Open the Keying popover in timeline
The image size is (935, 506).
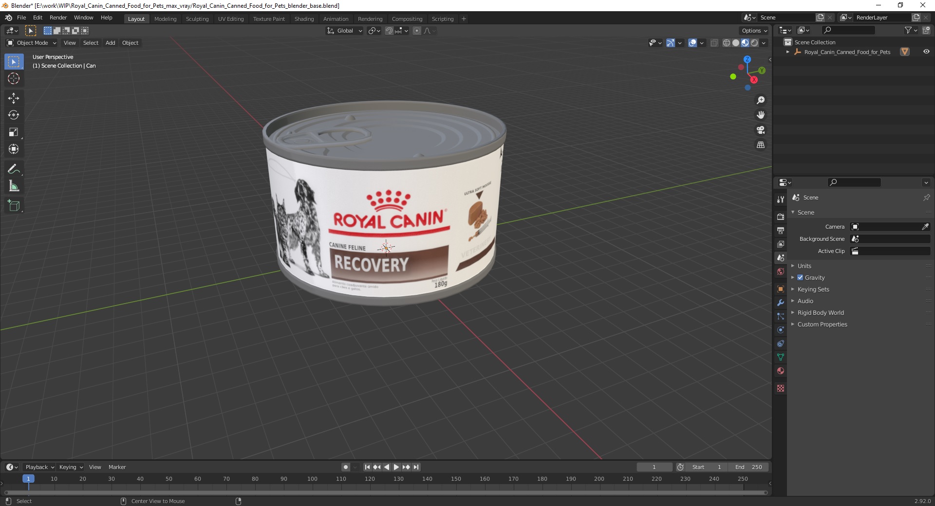71,467
